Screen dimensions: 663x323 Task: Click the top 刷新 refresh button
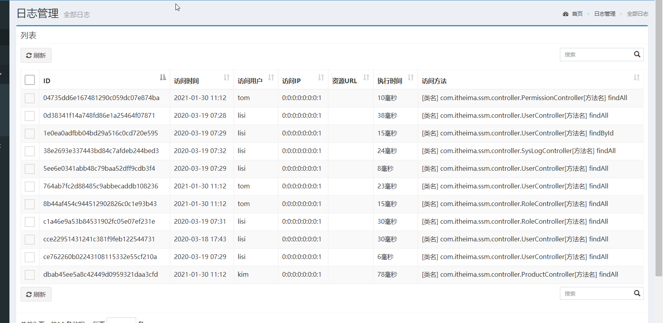tap(36, 55)
